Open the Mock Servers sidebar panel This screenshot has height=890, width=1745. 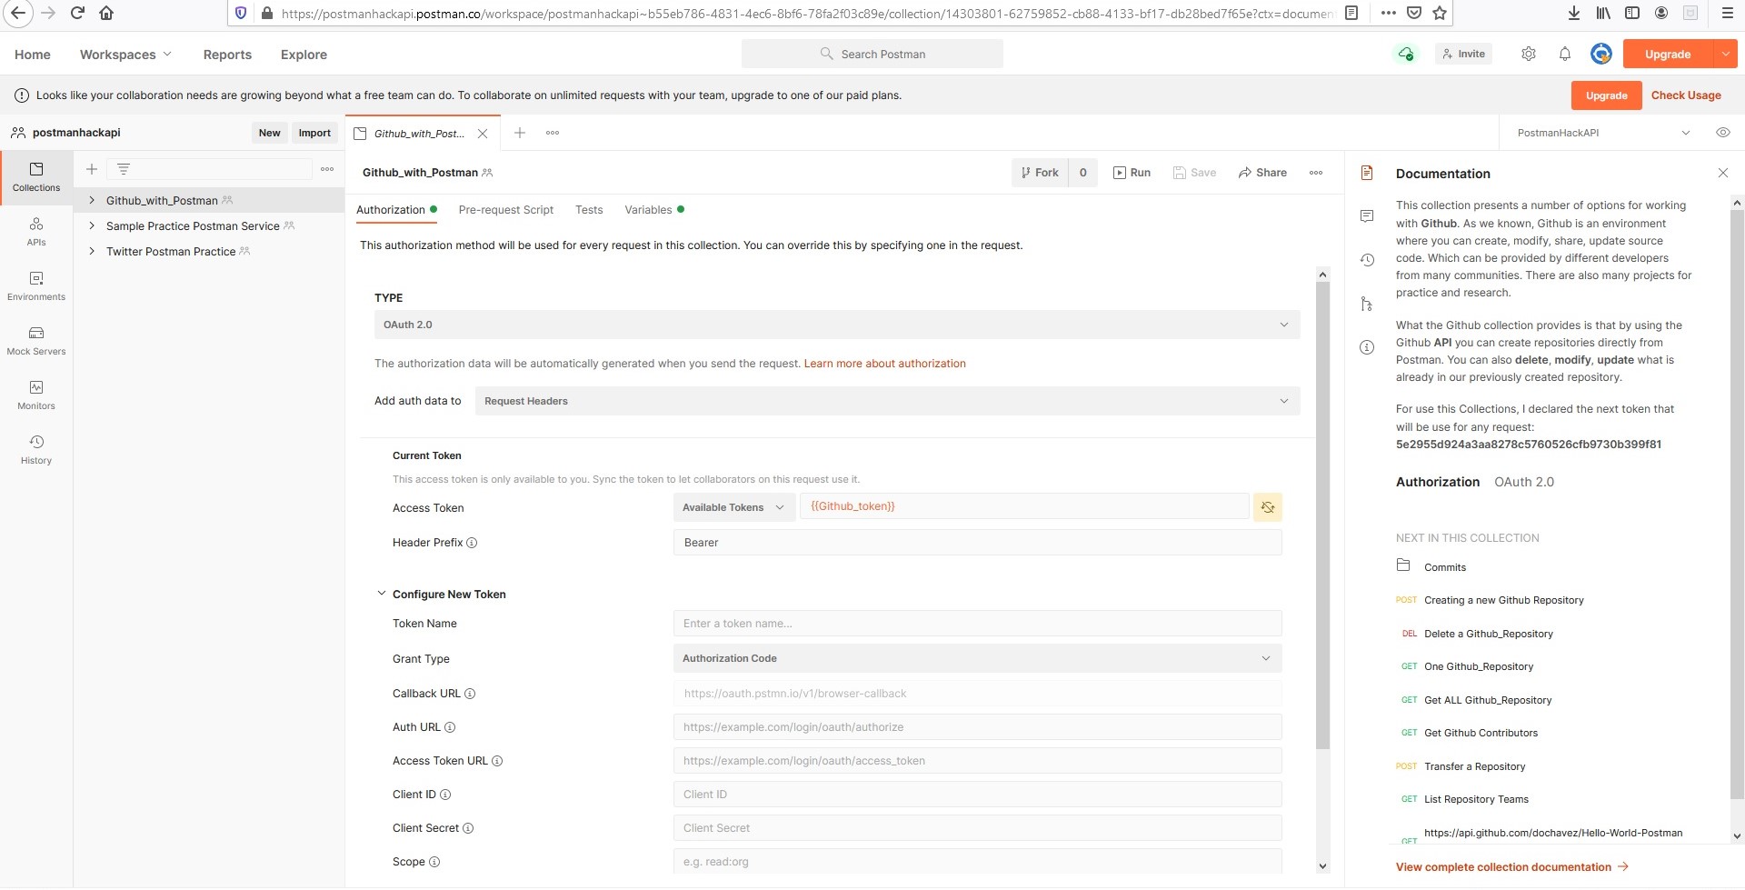pyautogui.click(x=36, y=341)
